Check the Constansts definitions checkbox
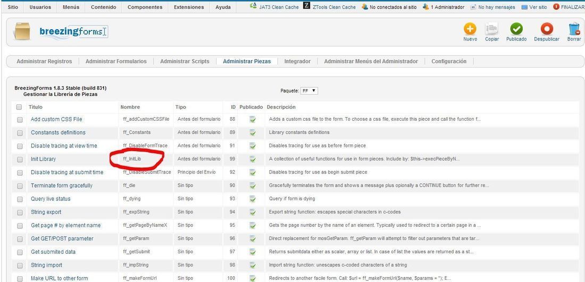 coord(20,133)
